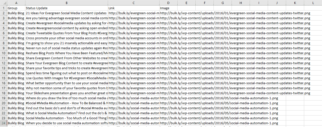Click 'Bulkly Blog' cell in row 12
Image resolution: width=322 pixels, height=127 pixels.
tap(16, 63)
